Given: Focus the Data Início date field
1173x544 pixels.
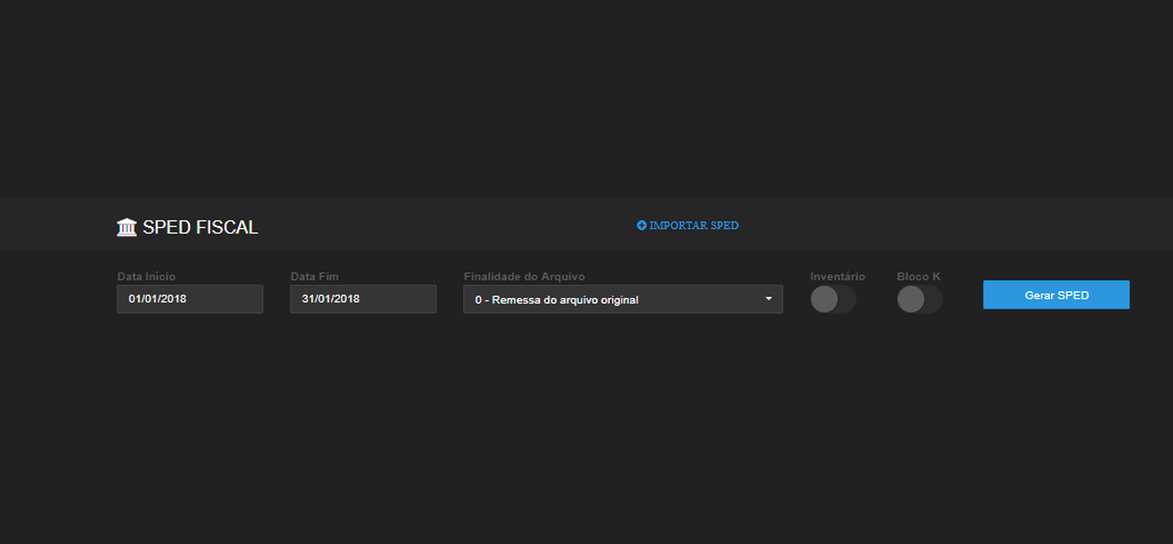Looking at the screenshot, I should point(190,299).
